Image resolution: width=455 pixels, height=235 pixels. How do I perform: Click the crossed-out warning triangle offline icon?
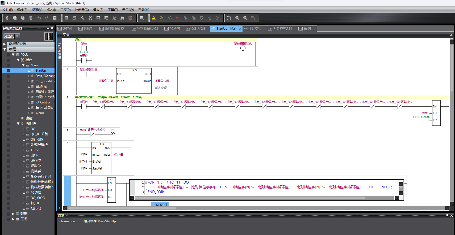pos(162,18)
